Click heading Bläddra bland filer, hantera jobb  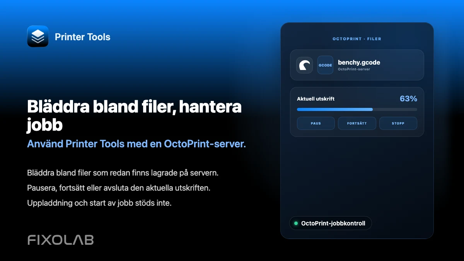[134, 116]
